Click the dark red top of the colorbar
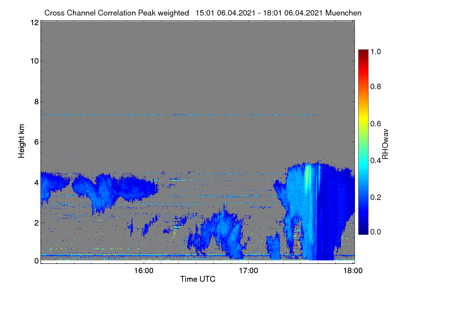466x310 pixels. (363, 53)
